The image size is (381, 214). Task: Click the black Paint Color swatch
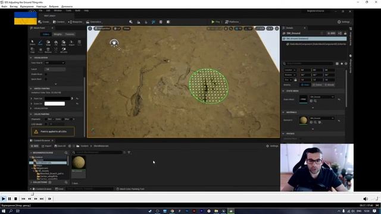pos(57,99)
